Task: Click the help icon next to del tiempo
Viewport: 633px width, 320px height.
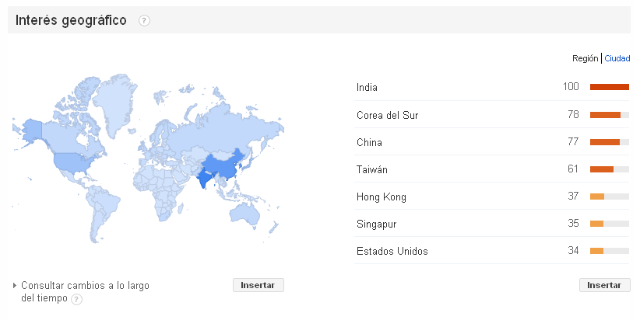Action: tap(77, 299)
